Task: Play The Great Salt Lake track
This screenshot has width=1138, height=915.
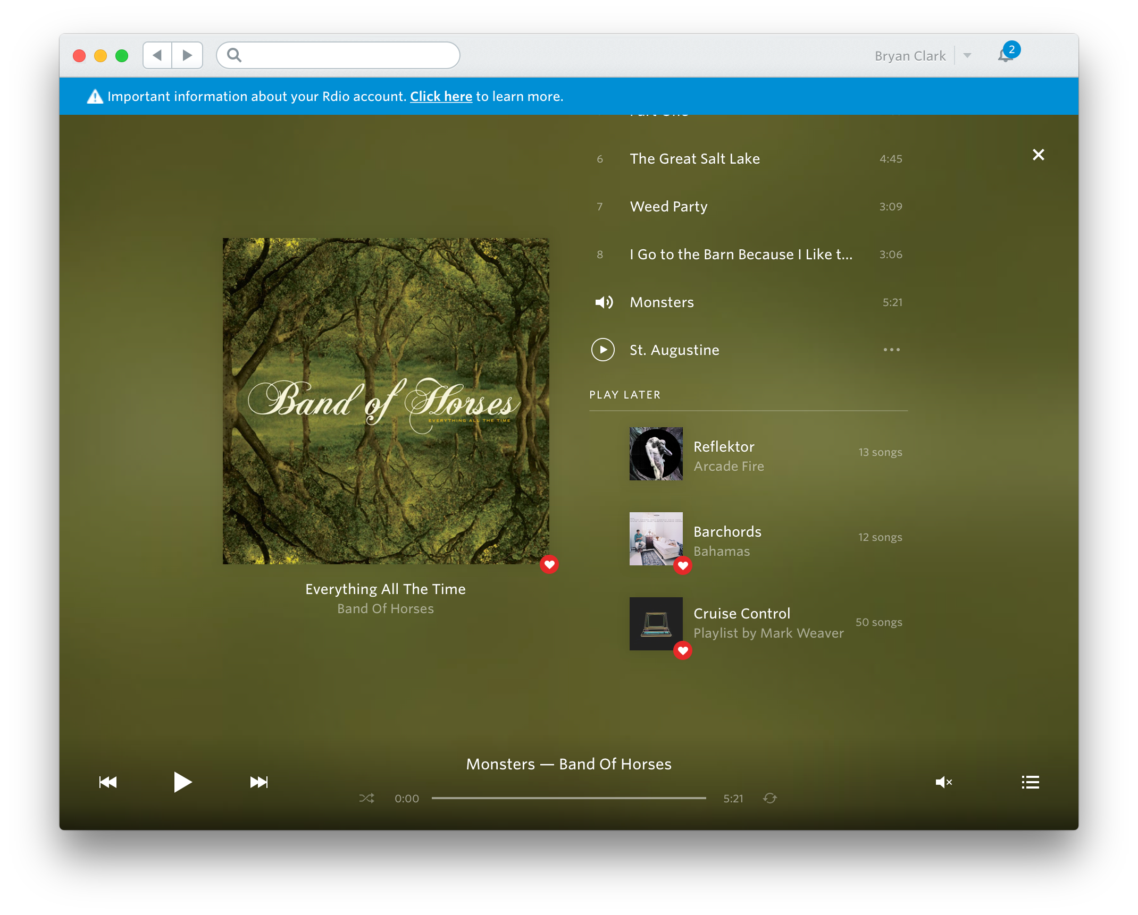Action: (748, 159)
